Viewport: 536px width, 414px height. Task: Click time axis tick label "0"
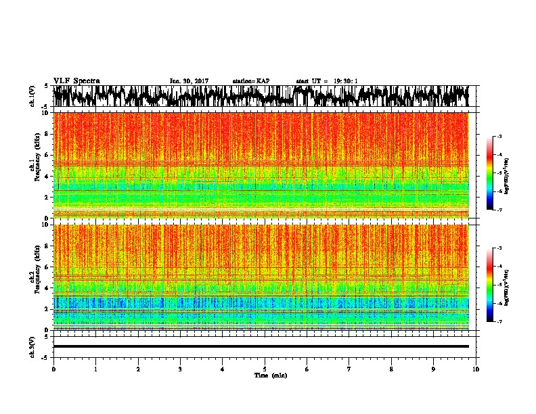(53, 369)
